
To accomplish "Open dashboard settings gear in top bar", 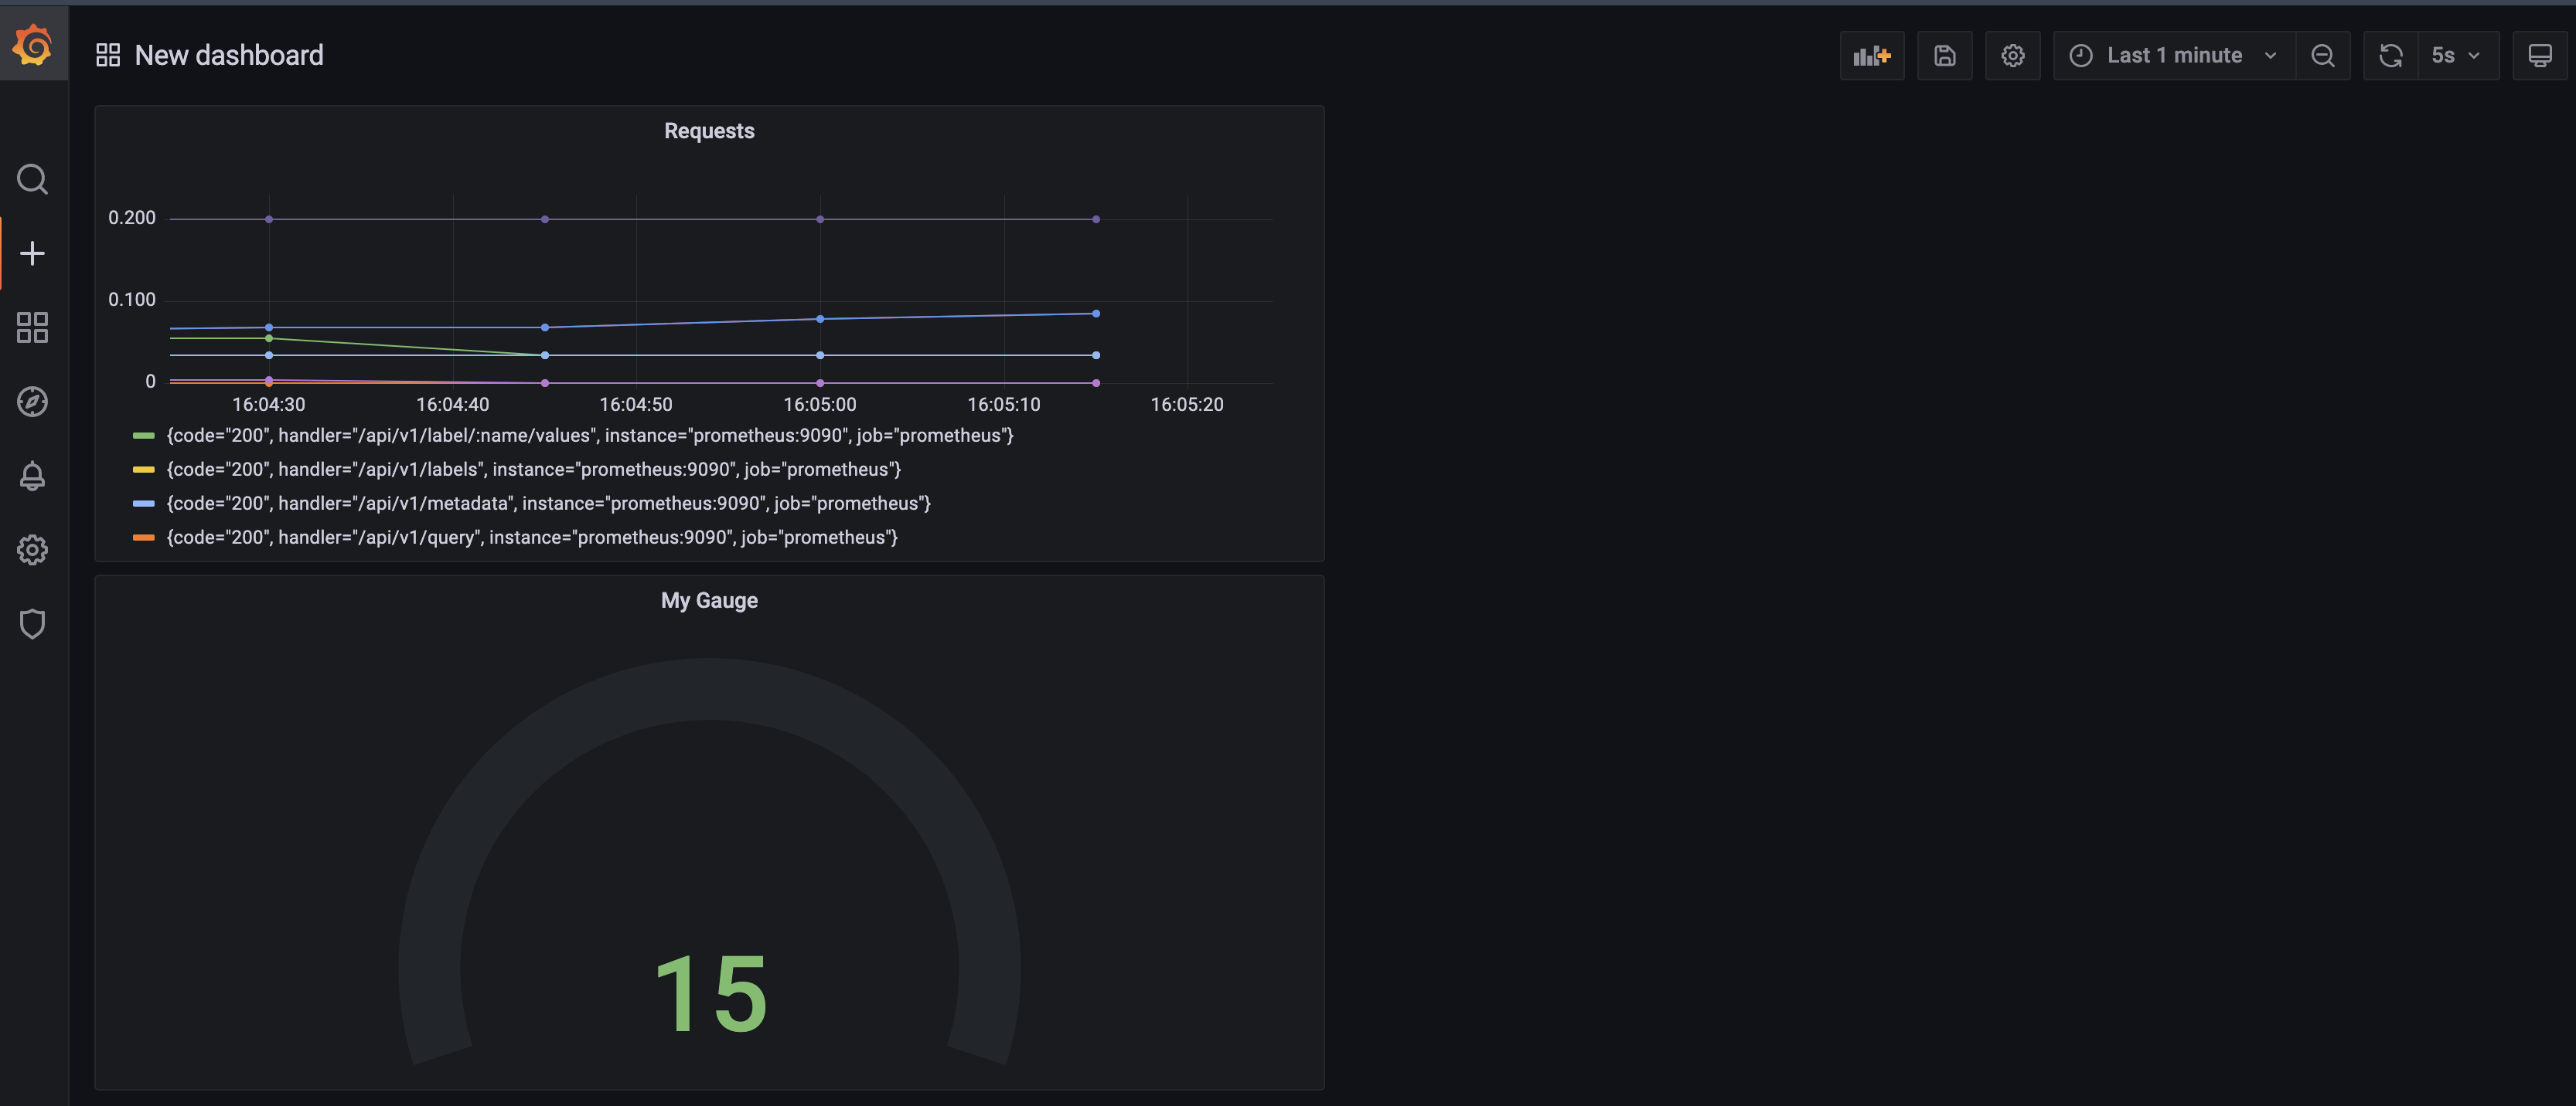I will coord(2012,56).
